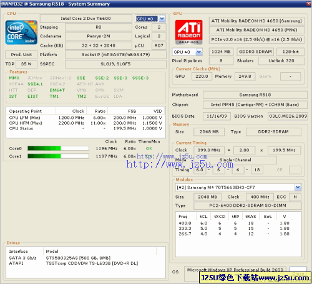Select the CPU HFM (Max) row

85,123
